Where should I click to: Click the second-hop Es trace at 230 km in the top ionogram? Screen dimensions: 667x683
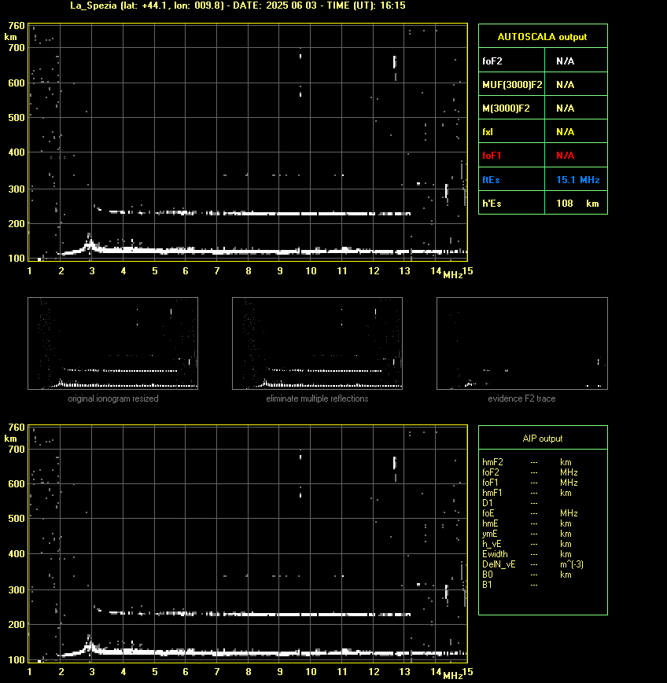click(260, 213)
